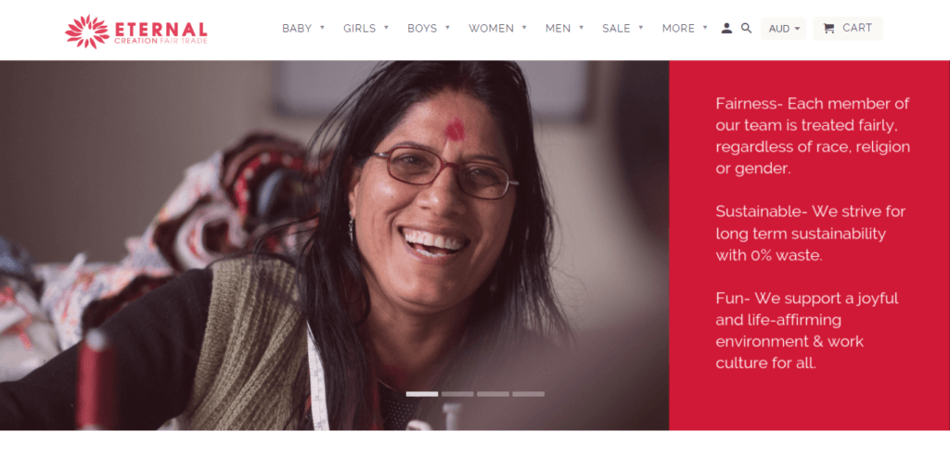Click the Eternal Creation flower logo
The width and height of the screenshot is (950, 457).
[x=86, y=32]
